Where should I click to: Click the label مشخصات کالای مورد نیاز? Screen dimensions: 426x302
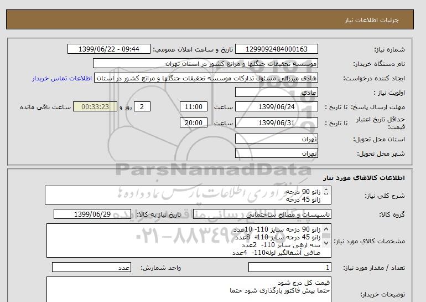point(369,241)
